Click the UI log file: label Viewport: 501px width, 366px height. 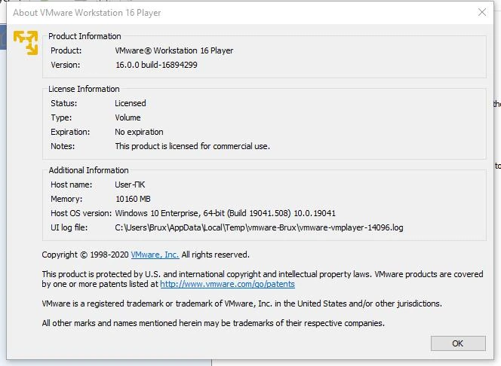click(69, 227)
